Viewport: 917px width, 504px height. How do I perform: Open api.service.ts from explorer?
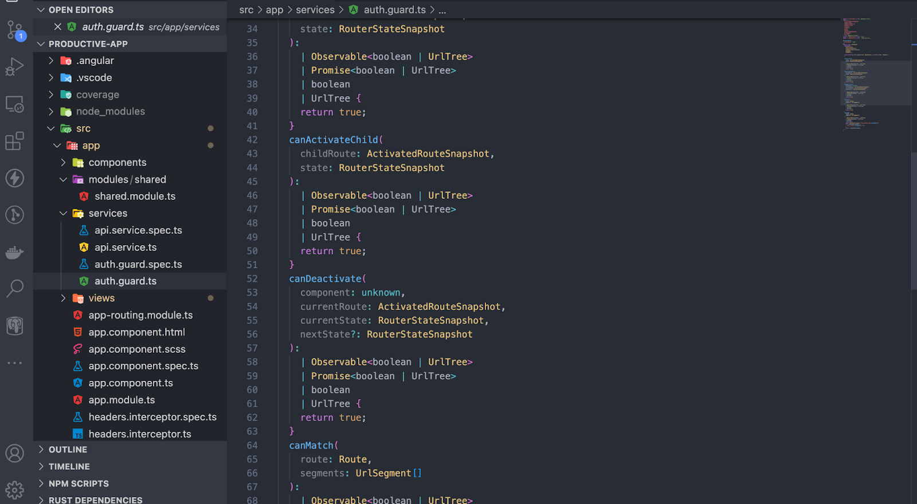pyautogui.click(x=126, y=247)
